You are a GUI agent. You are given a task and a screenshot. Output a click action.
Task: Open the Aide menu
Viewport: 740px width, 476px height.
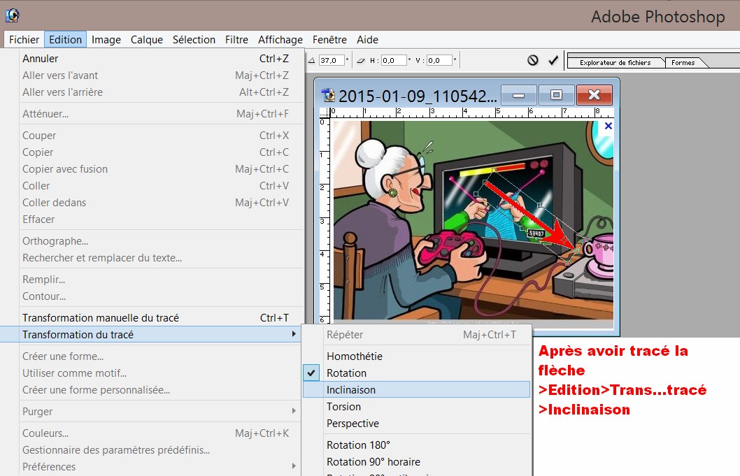(367, 40)
